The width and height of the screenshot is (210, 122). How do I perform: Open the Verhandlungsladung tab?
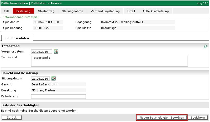pyautogui.click(x=105, y=11)
